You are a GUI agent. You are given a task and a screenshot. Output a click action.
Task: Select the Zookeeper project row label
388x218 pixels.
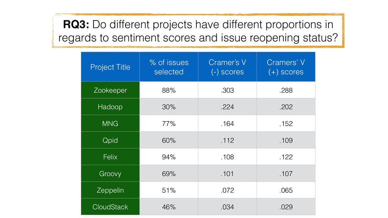click(110, 90)
